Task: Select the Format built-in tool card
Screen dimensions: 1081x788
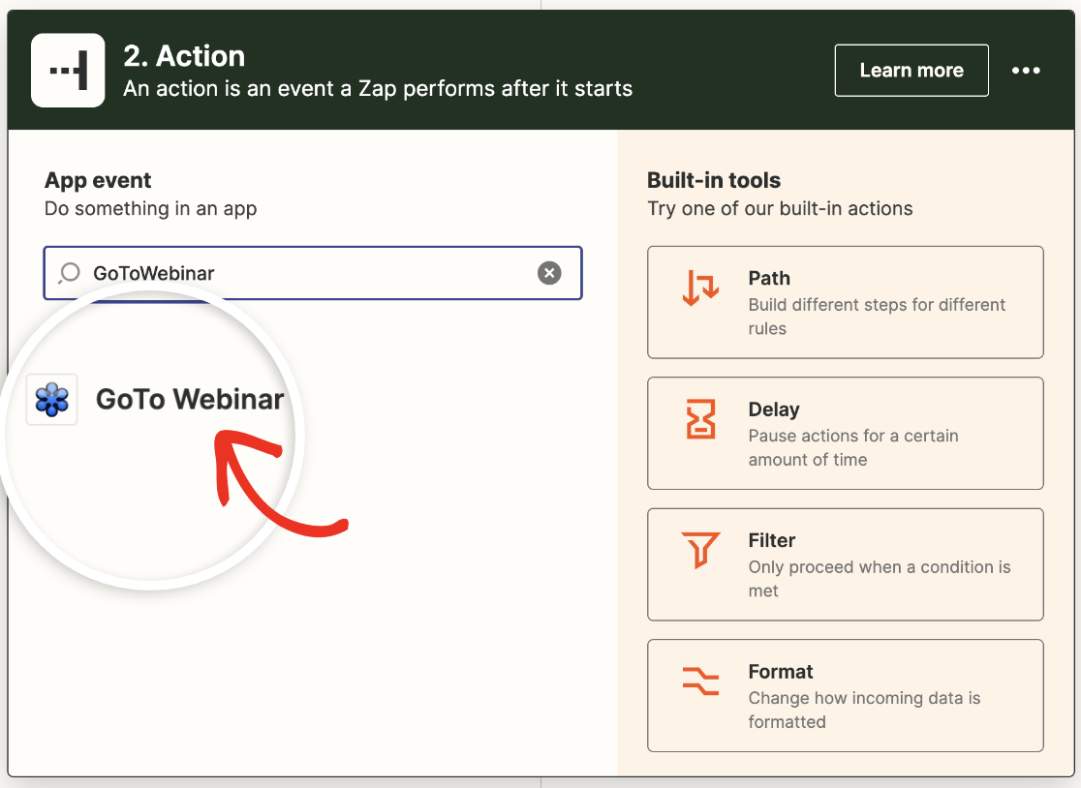Action: (x=846, y=696)
